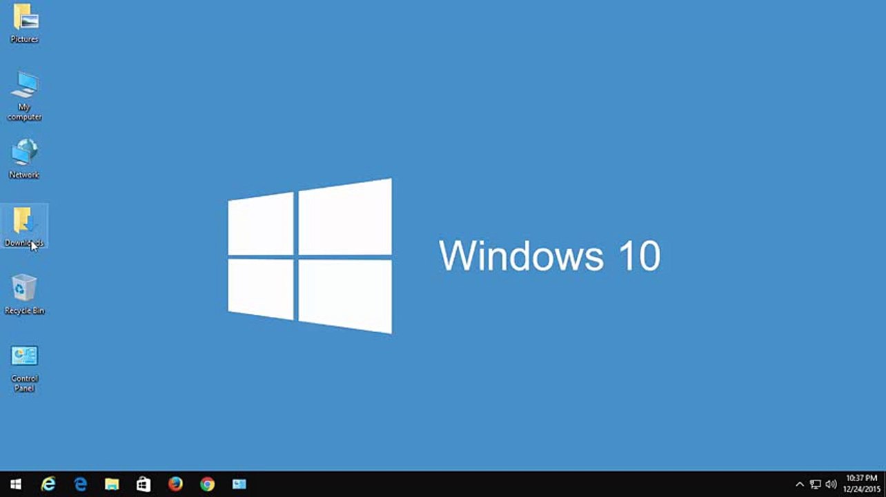Open the clock showing 10:37 PM
Viewport: 886px width, 497px height.
(861, 484)
